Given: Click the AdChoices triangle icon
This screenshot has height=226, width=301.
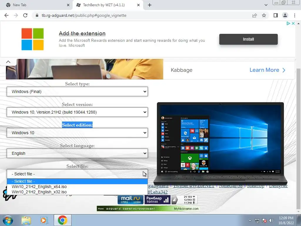Looking at the screenshot, I should click(288, 23).
